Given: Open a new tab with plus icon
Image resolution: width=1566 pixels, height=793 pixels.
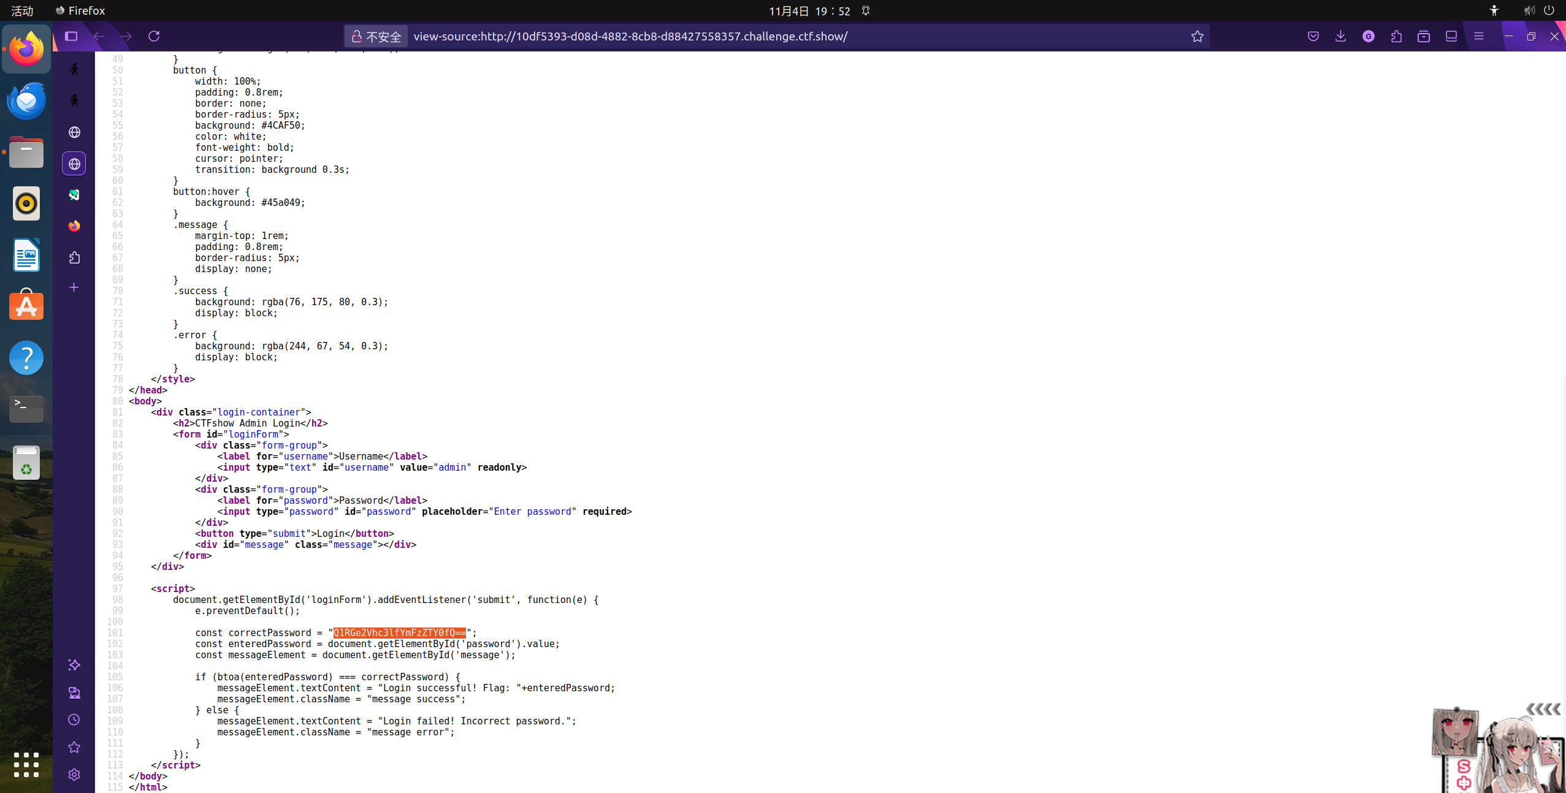Looking at the screenshot, I should pyautogui.click(x=74, y=287).
